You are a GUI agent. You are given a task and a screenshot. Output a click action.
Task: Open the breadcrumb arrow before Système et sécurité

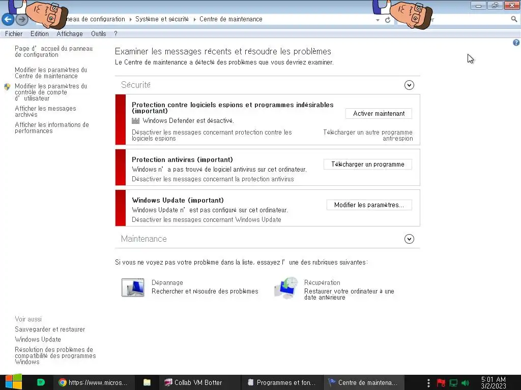click(130, 19)
